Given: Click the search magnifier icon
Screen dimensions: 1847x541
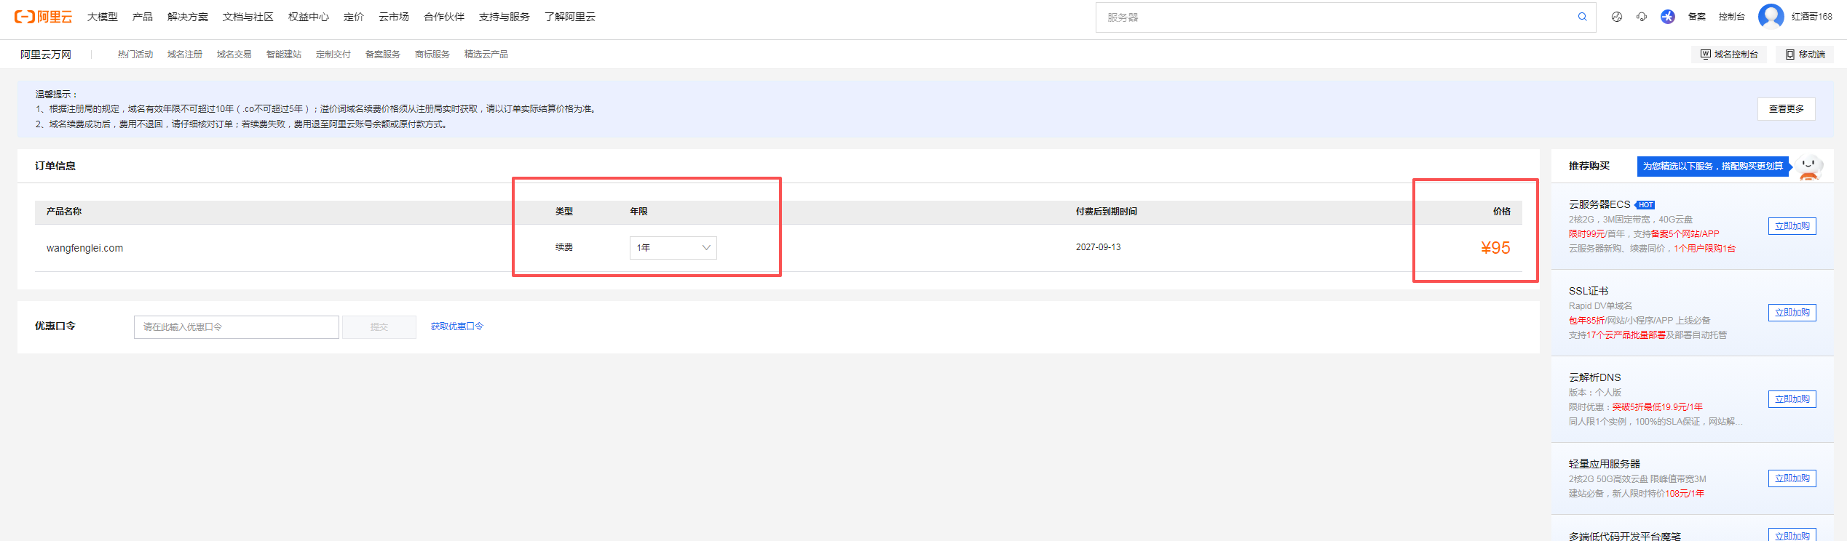Looking at the screenshot, I should pos(1582,17).
